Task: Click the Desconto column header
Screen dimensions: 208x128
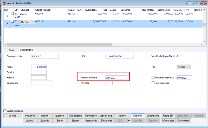Action: click(125, 10)
